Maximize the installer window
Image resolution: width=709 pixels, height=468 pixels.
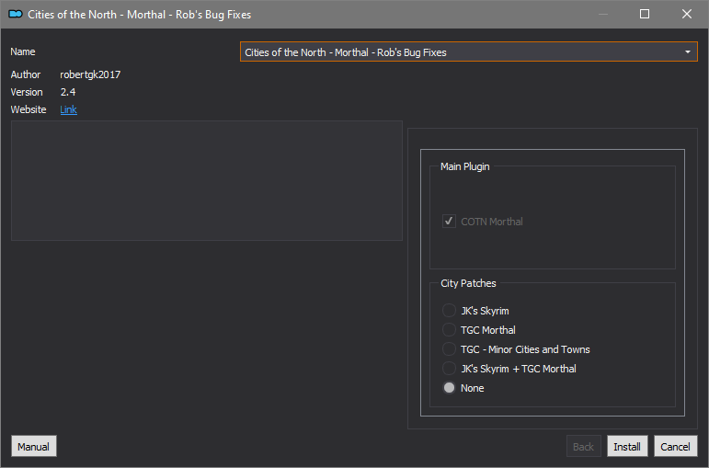point(645,14)
